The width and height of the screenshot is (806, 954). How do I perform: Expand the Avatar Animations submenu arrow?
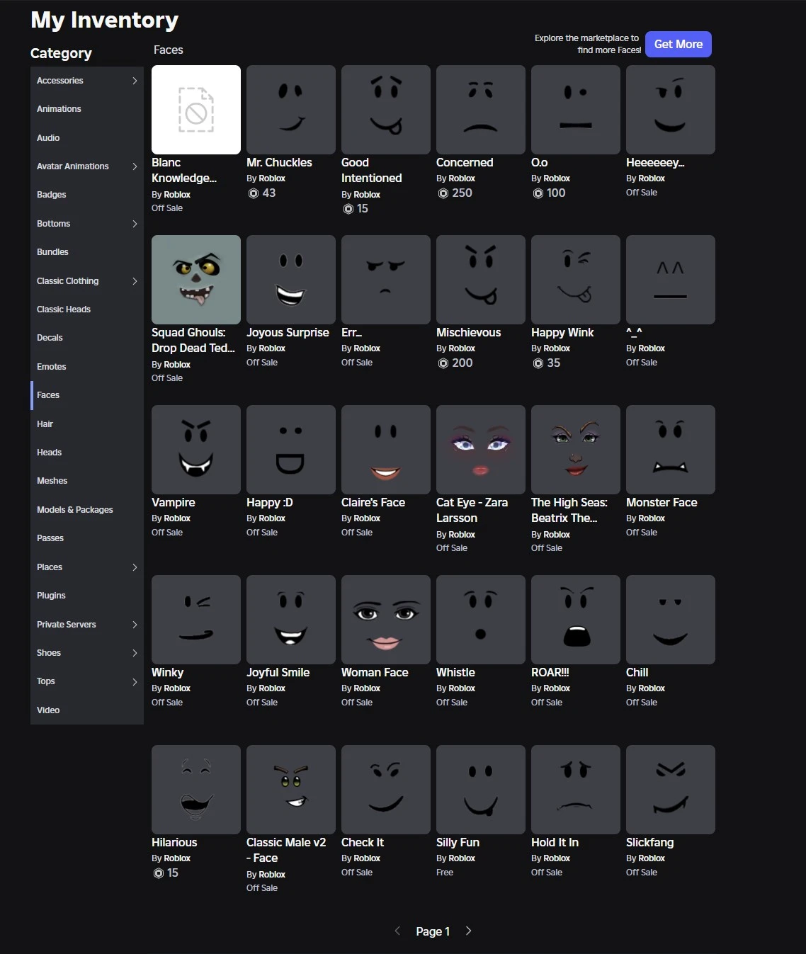135,166
